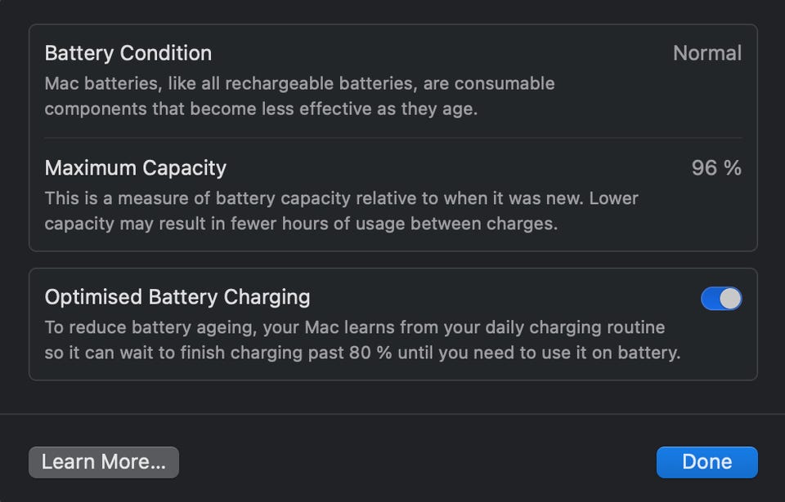This screenshot has width=785, height=502.
Task: Click the divider line above Maximum Capacity
Action: point(392,138)
